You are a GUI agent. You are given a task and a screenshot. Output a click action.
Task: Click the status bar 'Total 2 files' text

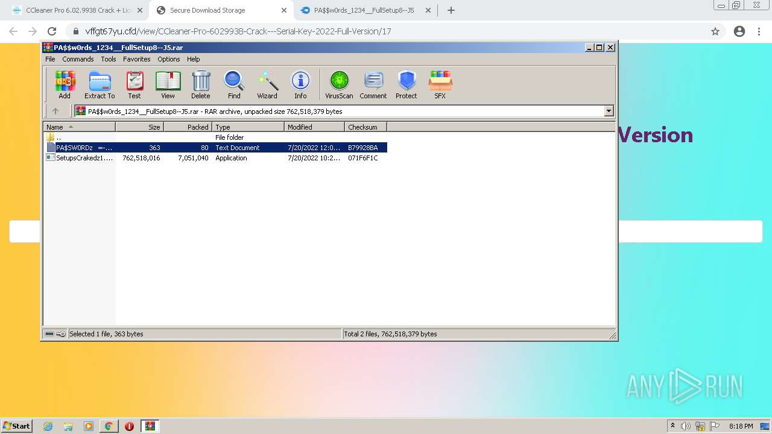point(390,334)
